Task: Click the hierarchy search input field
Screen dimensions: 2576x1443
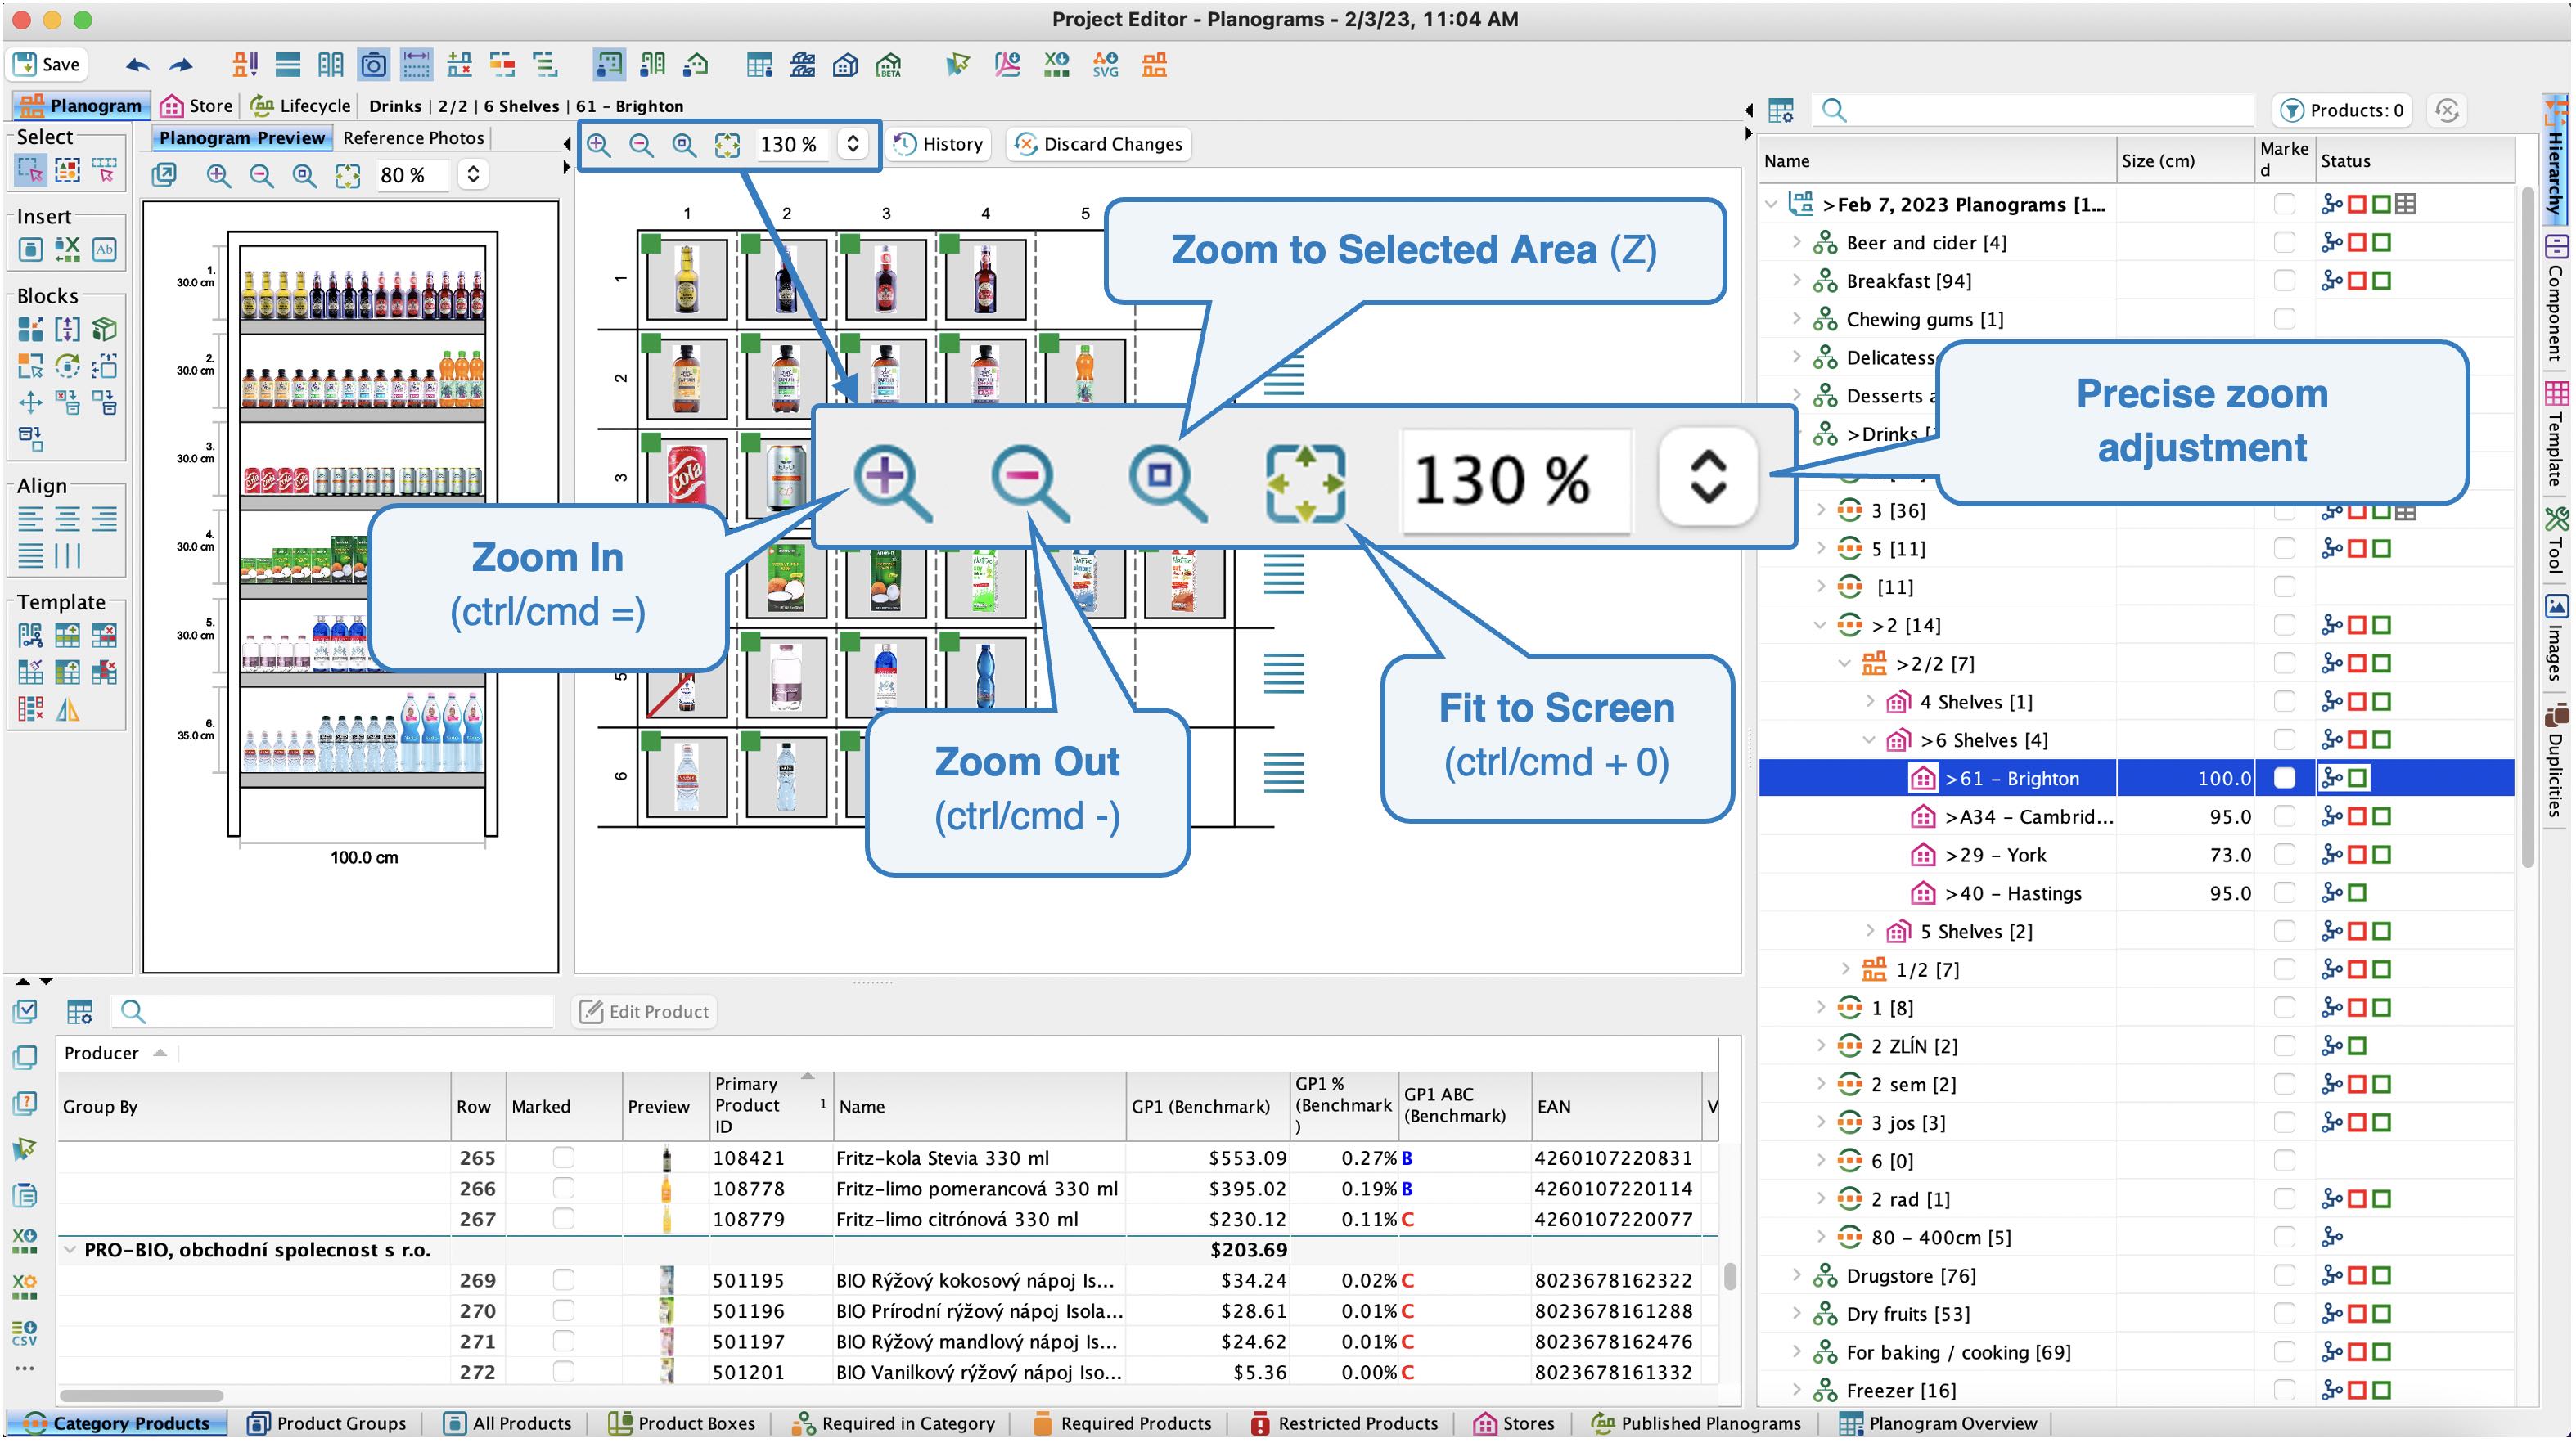Action: pos(2035,110)
